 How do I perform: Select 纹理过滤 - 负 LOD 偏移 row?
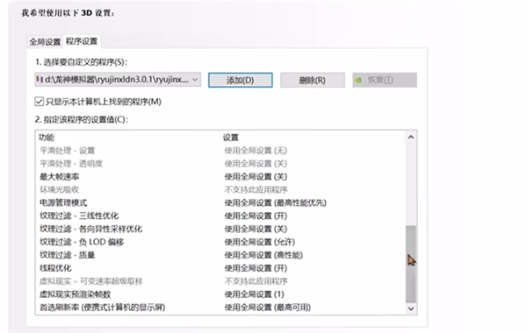220,242
